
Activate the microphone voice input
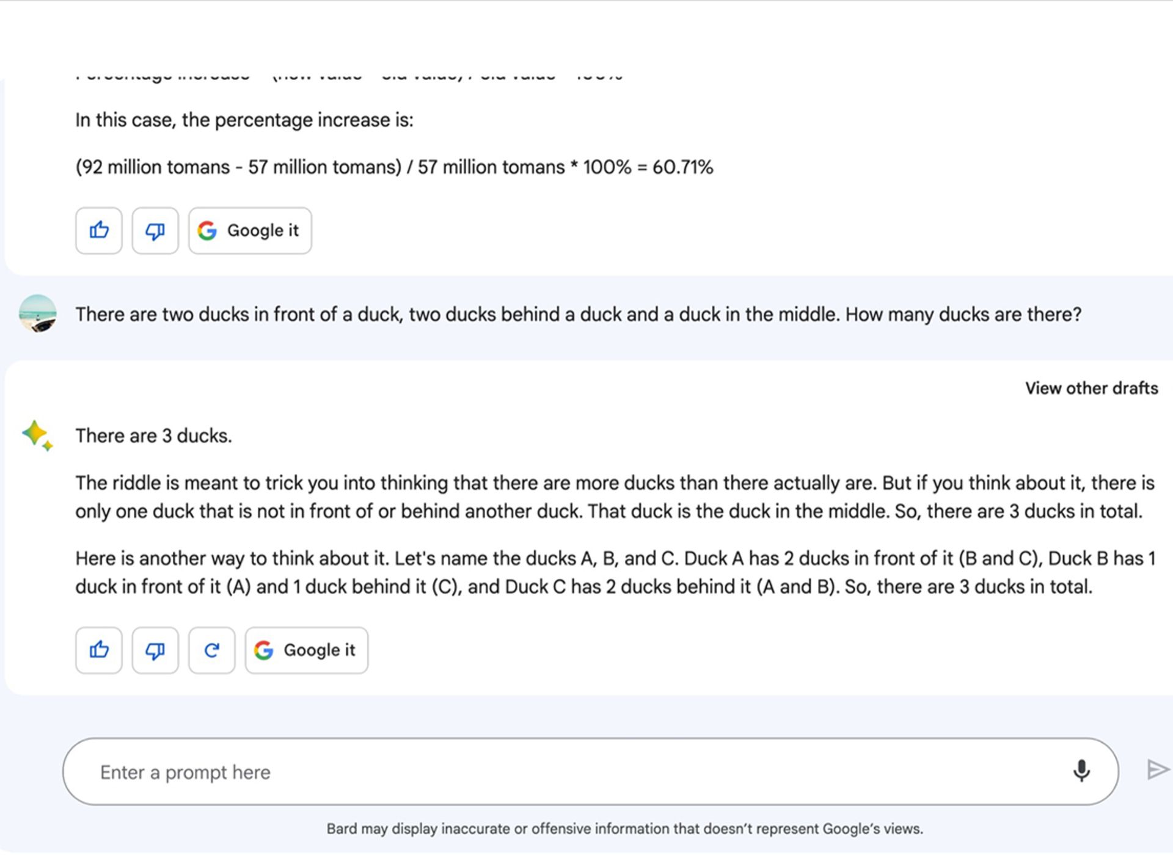pos(1081,771)
